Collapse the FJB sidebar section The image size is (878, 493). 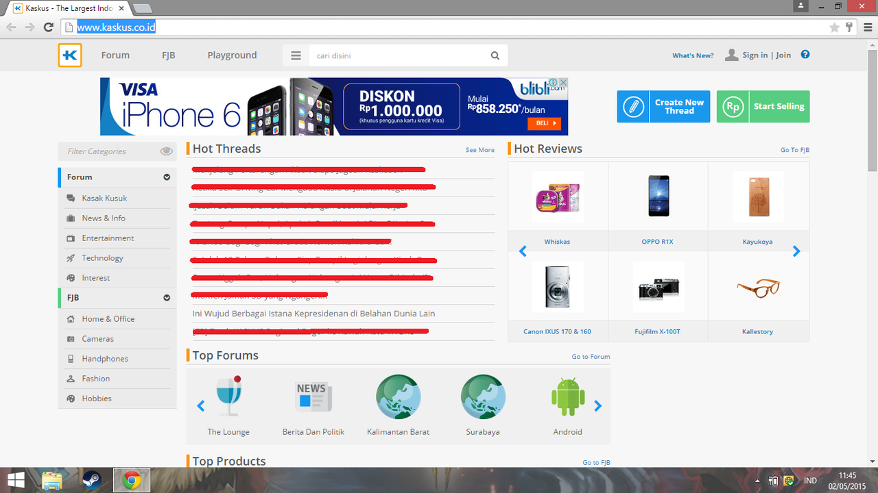(167, 298)
